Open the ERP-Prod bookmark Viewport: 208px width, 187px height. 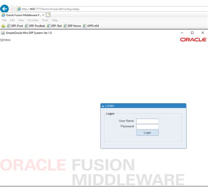15,26
